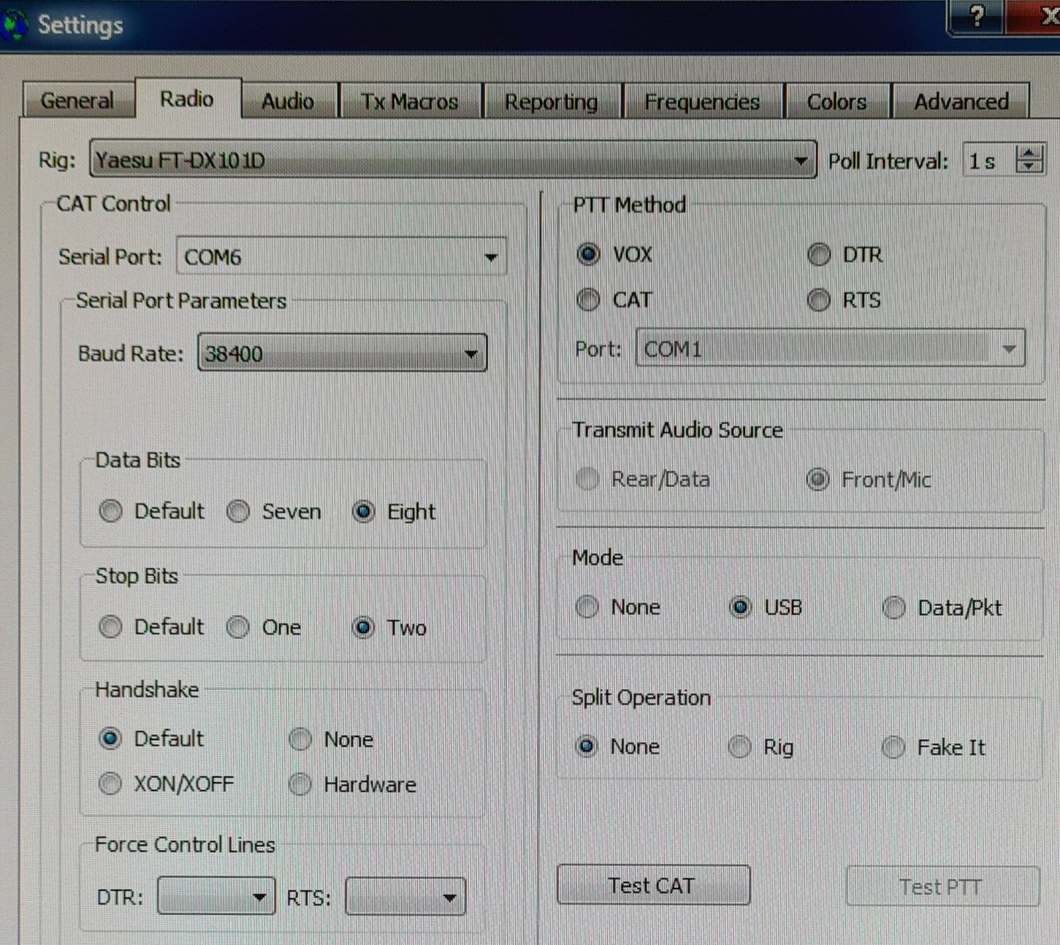This screenshot has height=945, width=1060.
Task: Expand the Rig dropdown showing Yaesu FT-DX101D
Action: (x=452, y=160)
